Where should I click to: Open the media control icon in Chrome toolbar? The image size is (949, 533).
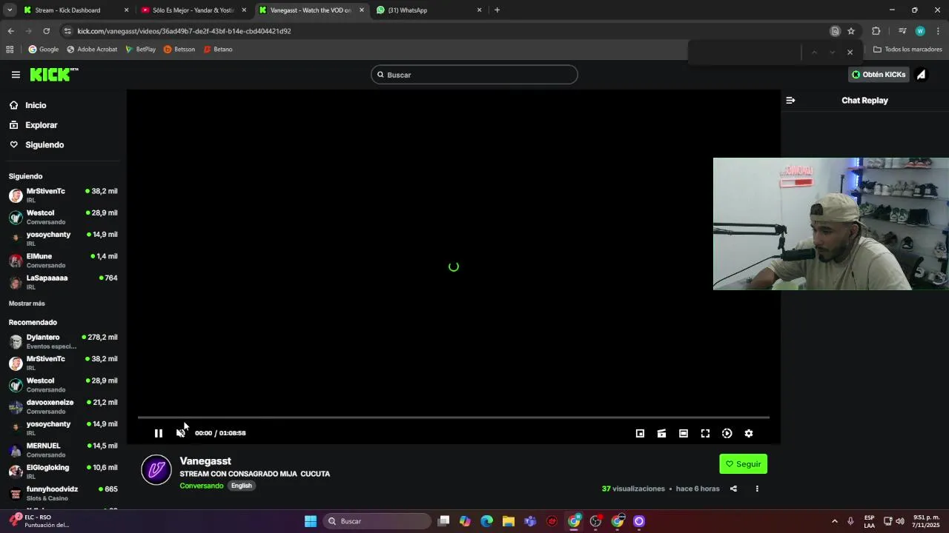[902, 31]
